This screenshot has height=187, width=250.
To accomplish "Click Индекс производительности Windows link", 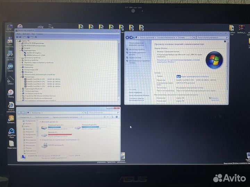I will point(195,77).
